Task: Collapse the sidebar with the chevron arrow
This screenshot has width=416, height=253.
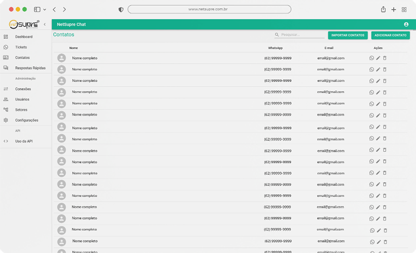Action: (45, 24)
